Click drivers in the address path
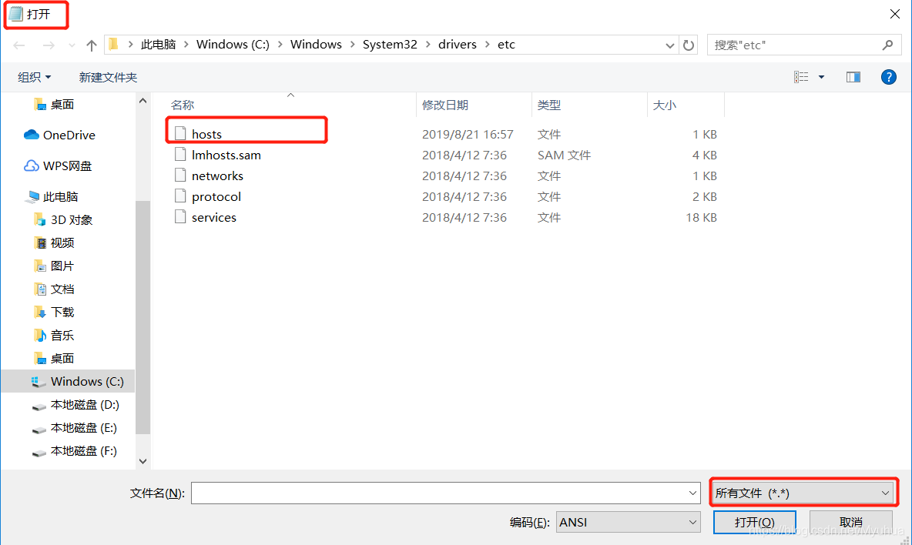The height and width of the screenshot is (545, 912). 458,45
